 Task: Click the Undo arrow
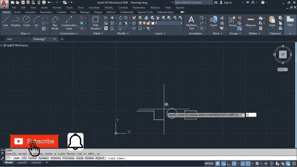(x=49, y=2)
